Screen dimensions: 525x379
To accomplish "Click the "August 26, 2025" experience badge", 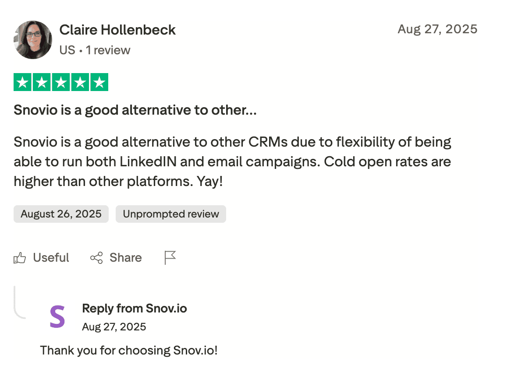I will 61,214.
